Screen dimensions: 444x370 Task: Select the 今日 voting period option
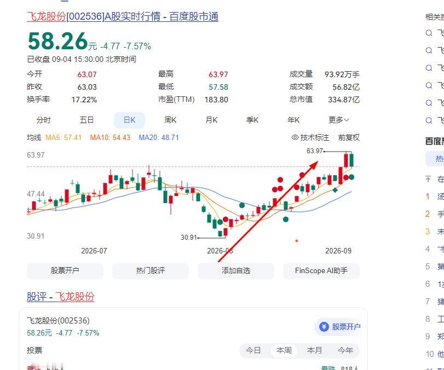(253, 350)
